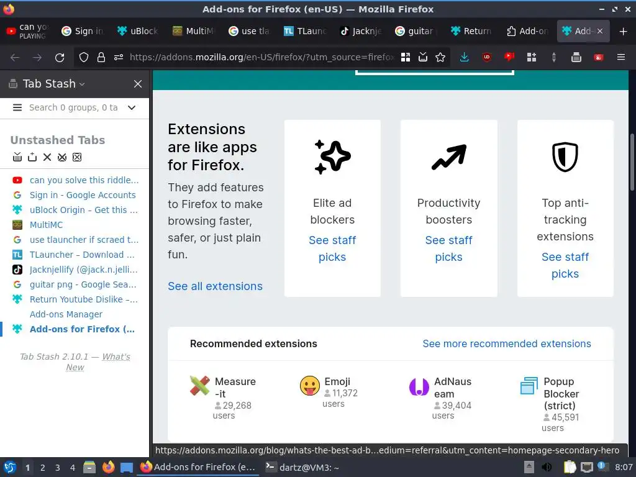Open tracking protection shield in address bar
Screen dimensions: 636x477
pos(84,57)
